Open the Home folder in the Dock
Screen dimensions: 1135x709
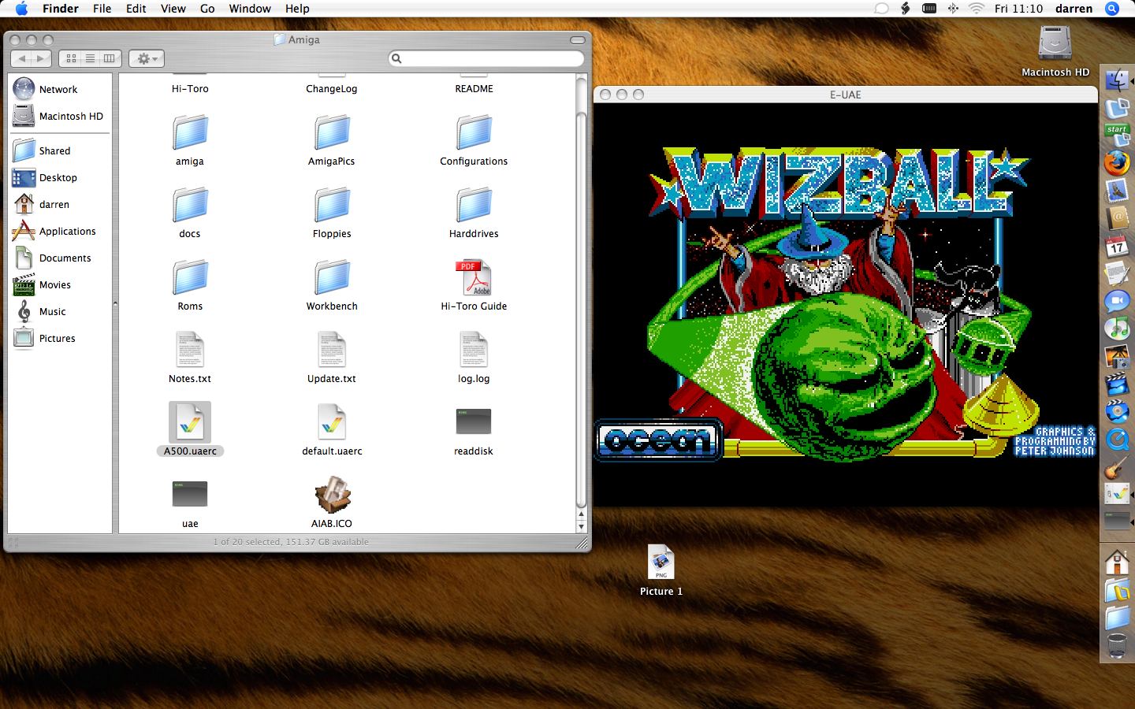click(1117, 562)
